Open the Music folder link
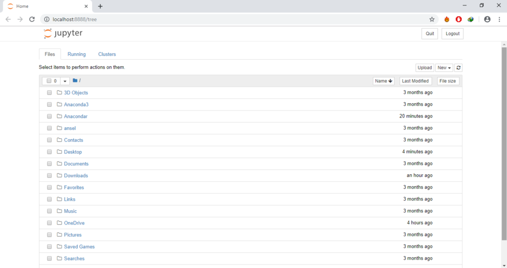 70,211
